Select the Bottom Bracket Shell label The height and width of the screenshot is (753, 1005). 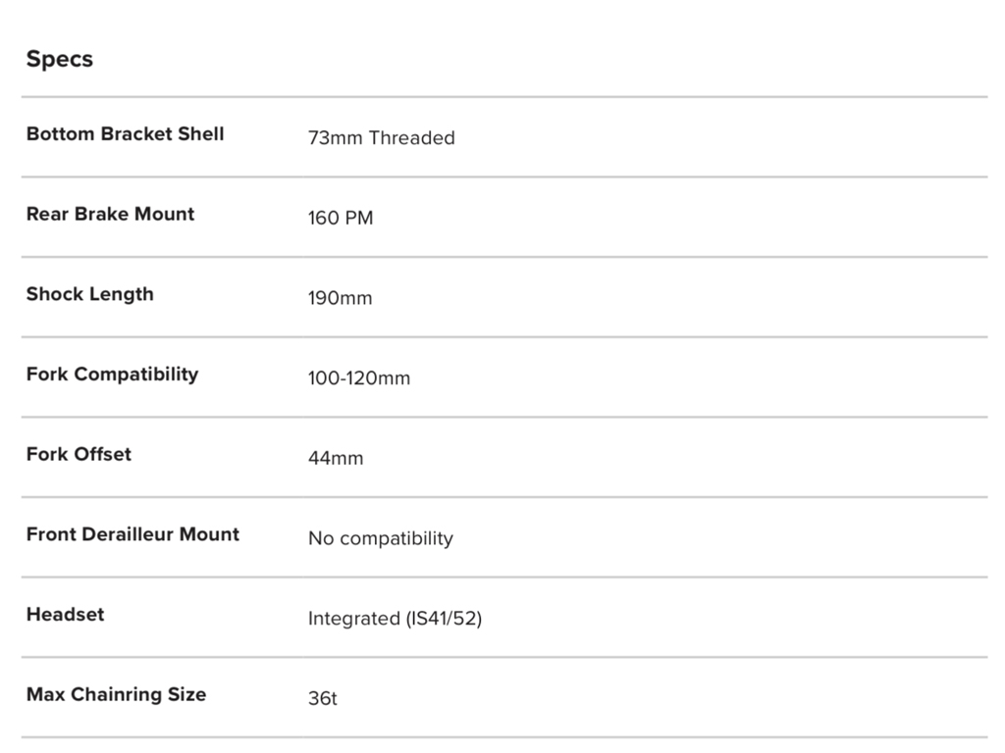click(125, 134)
